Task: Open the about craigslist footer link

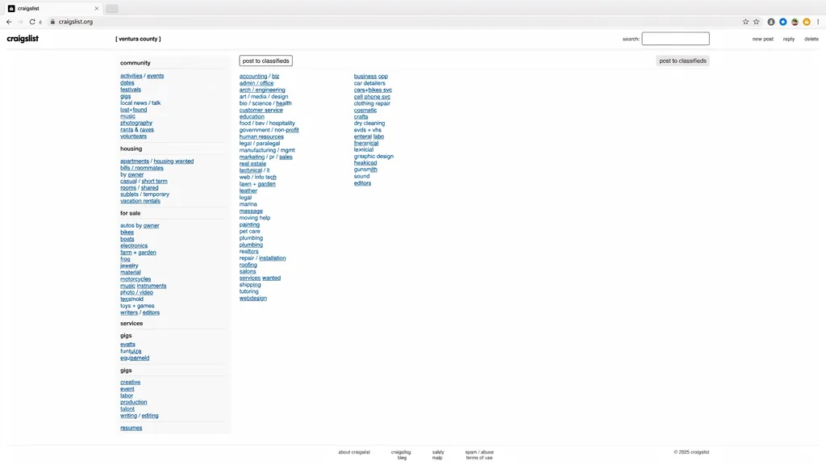Action: click(x=354, y=452)
